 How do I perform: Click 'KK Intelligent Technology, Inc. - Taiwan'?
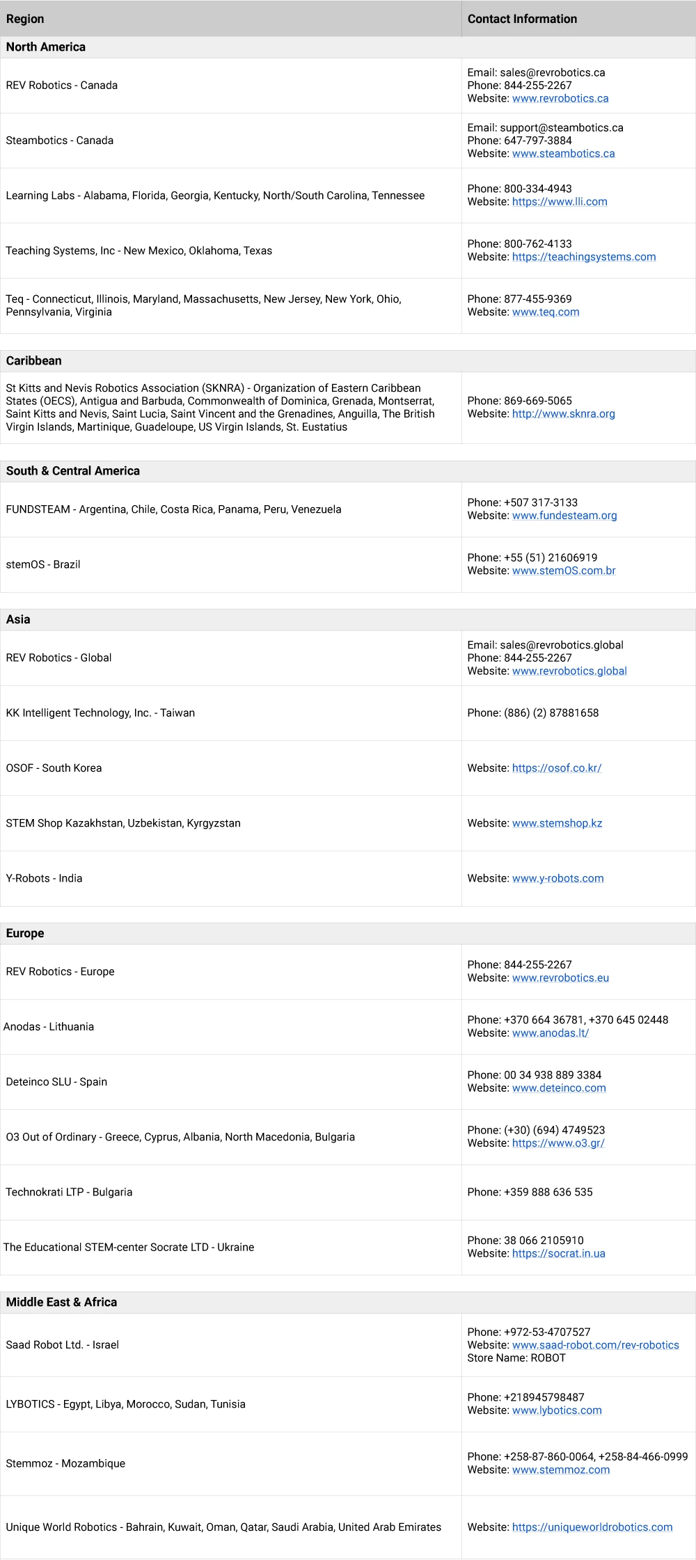click(100, 713)
